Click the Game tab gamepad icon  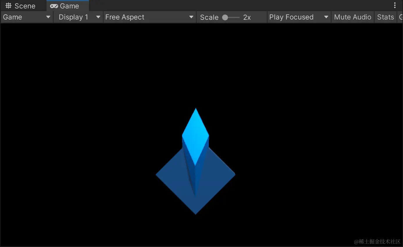tap(54, 6)
